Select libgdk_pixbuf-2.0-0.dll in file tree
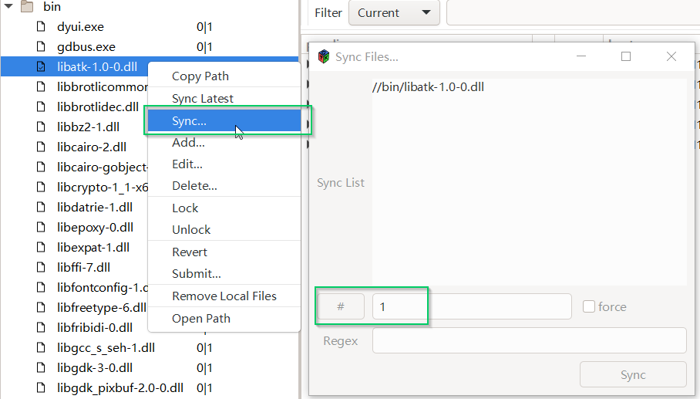 tap(120, 388)
